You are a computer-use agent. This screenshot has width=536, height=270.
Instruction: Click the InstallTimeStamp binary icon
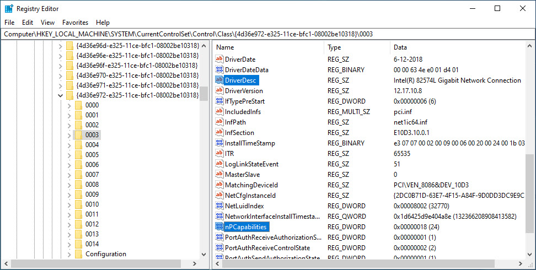[x=219, y=143]
